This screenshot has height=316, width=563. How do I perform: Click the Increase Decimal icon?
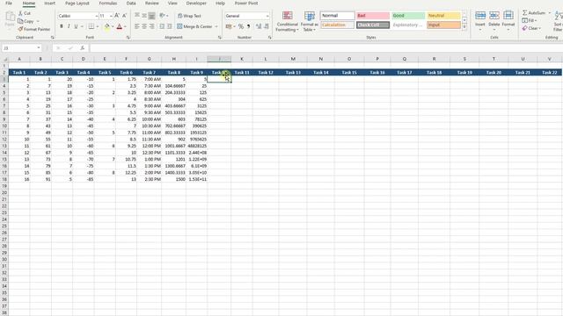tap(259, 26)
